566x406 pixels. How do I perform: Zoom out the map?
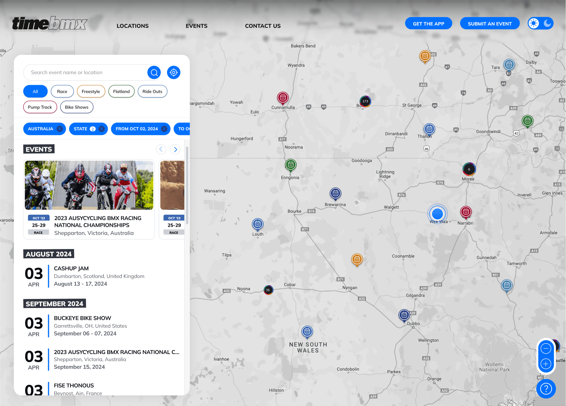pyautogui.click(x=546, y=348)
